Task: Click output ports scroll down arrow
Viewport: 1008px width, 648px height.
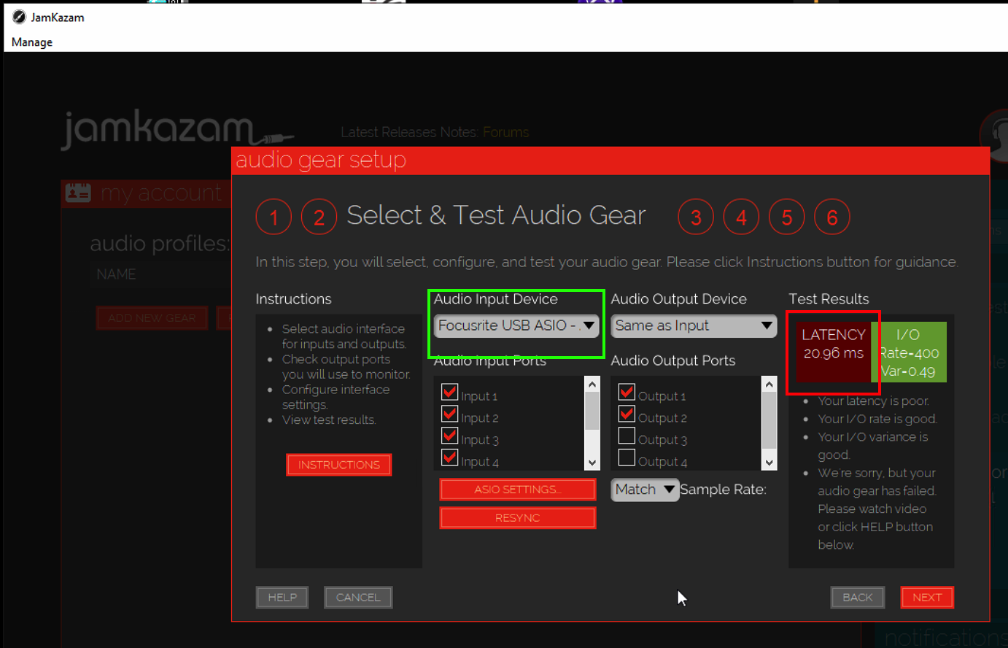Action: click(769, 463)
